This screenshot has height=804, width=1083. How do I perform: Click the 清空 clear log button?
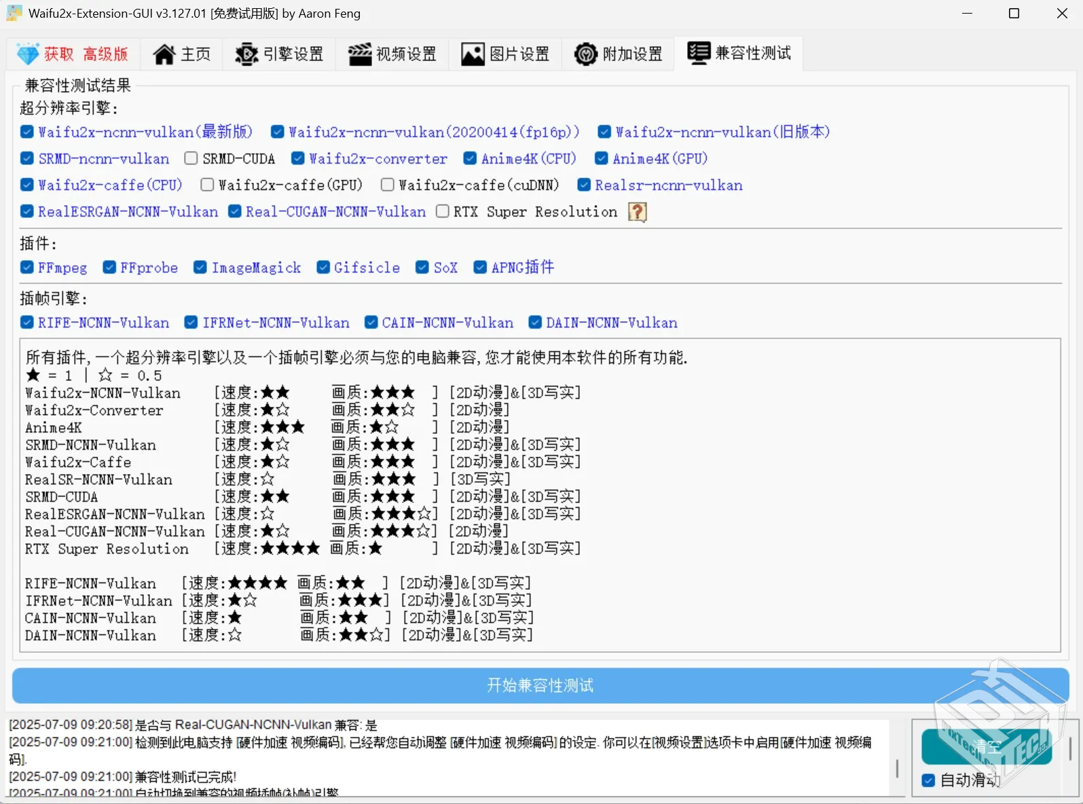click(x=986, y=747)
